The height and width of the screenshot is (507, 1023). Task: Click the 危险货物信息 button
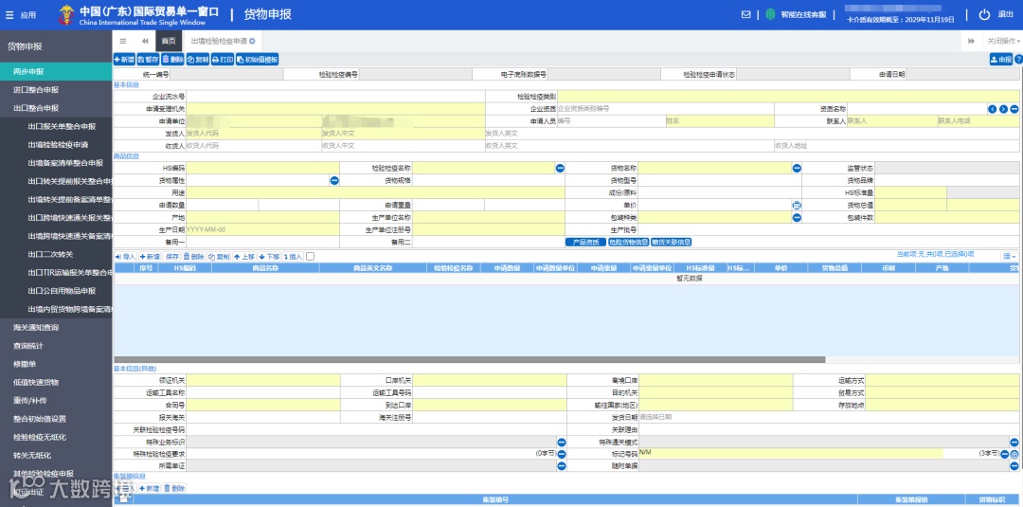pos(628,242)
